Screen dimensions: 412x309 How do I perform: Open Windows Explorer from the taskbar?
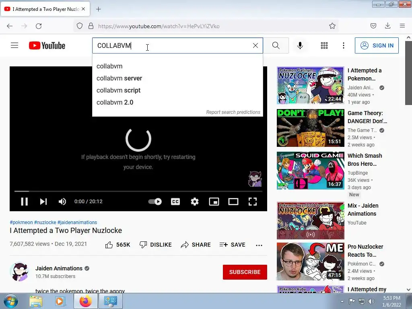[x=36, y=301]
